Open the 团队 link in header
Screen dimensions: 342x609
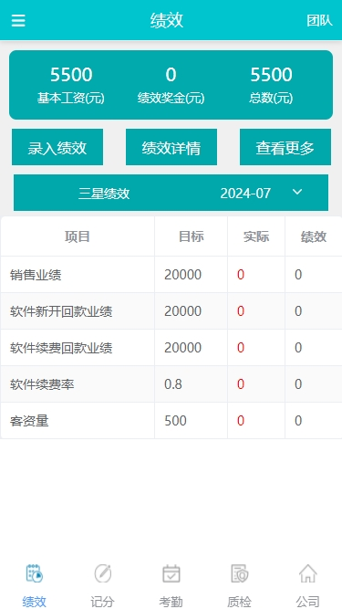point(319,21)
